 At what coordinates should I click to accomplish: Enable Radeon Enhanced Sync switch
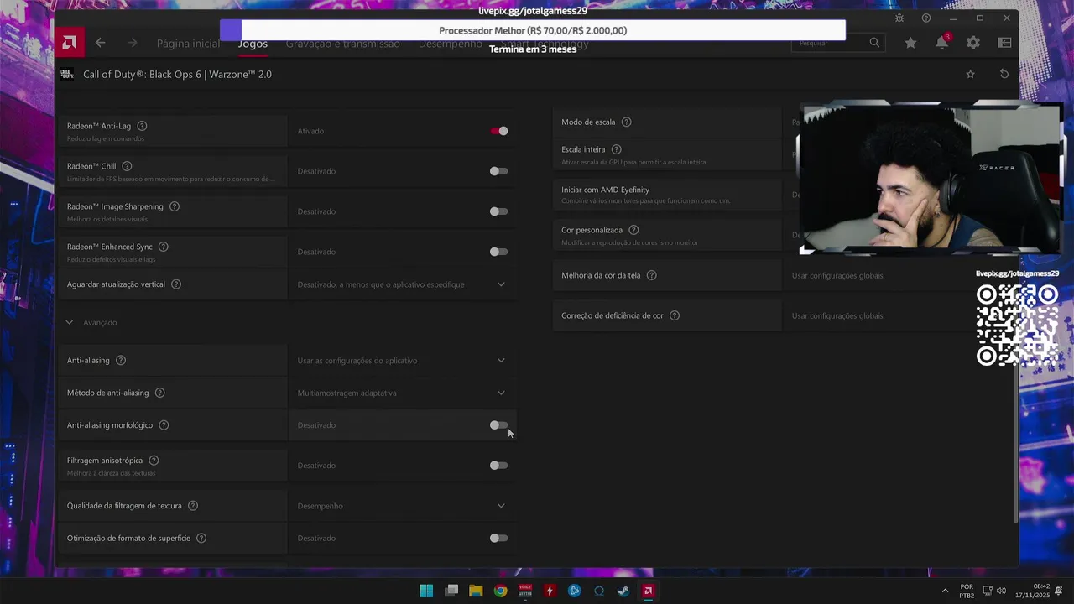pyautogui.click(x=499, y=252)
